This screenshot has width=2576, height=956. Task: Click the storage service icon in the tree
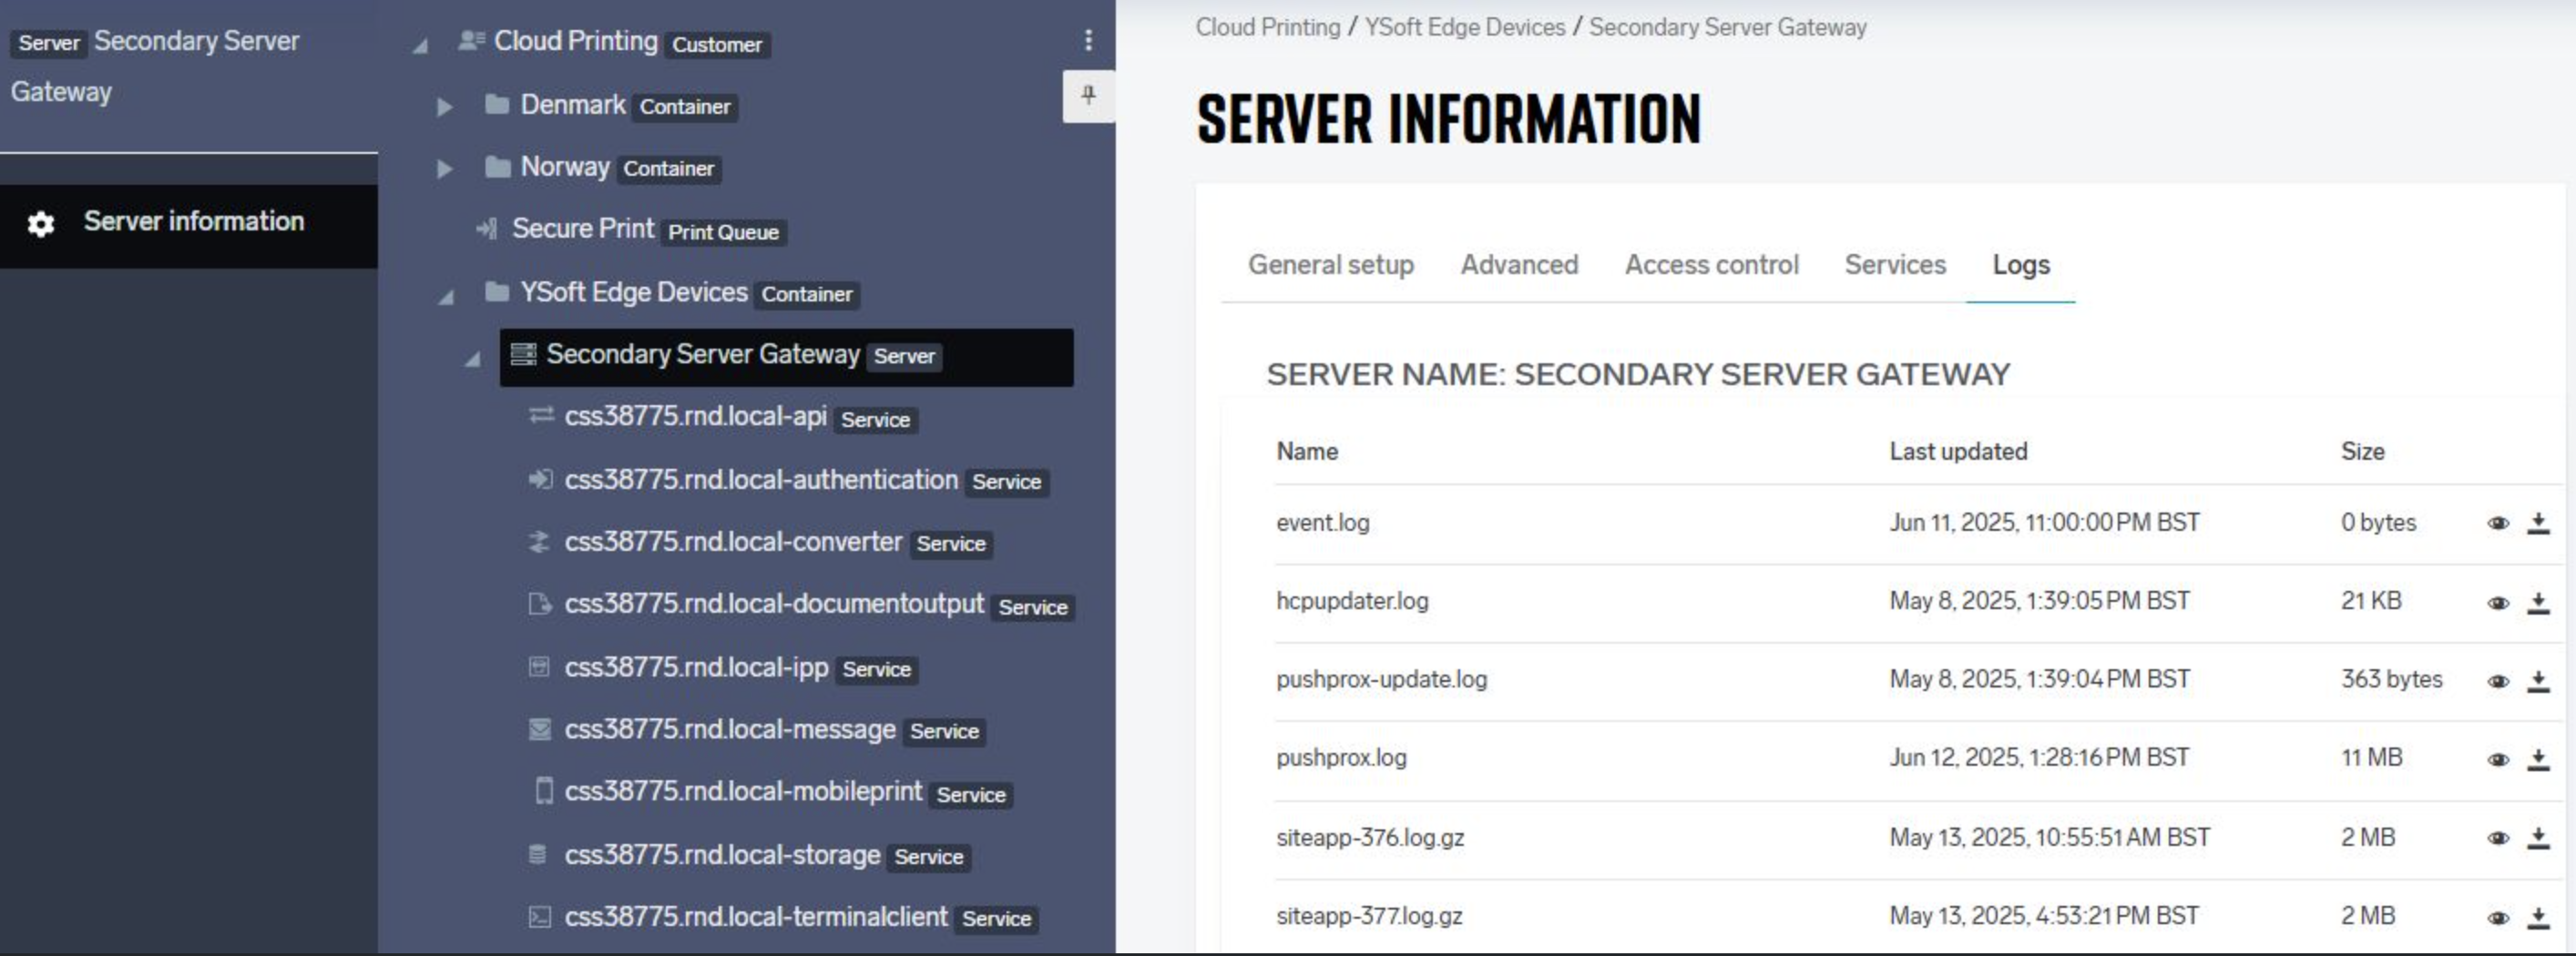point(540,855)
